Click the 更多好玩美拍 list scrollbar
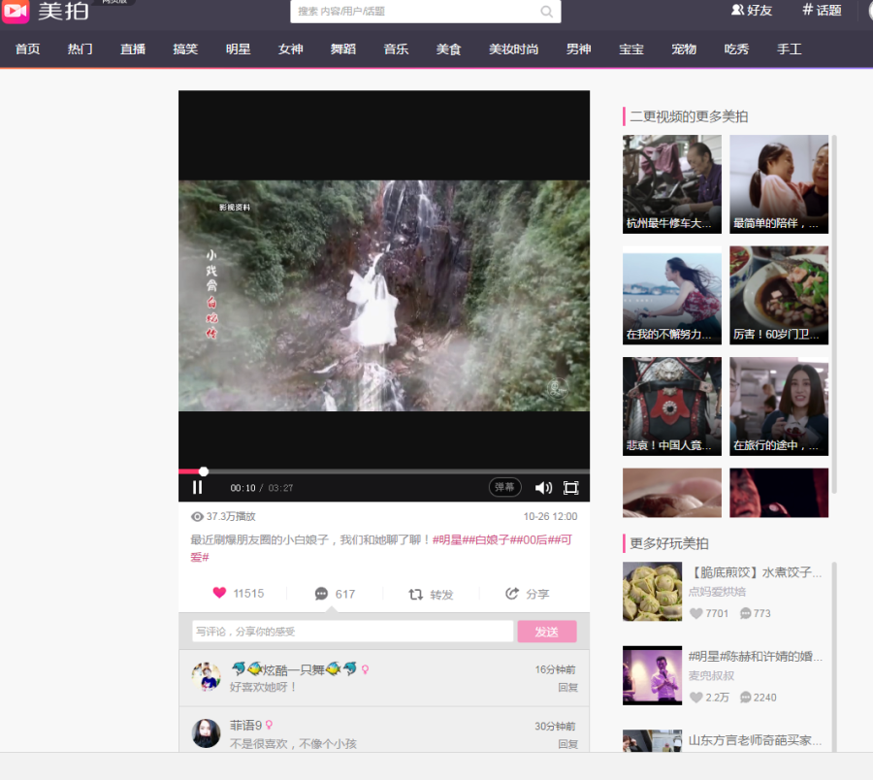Image resolution: width=873 pixels, height=780 pixels. [833, 657]
